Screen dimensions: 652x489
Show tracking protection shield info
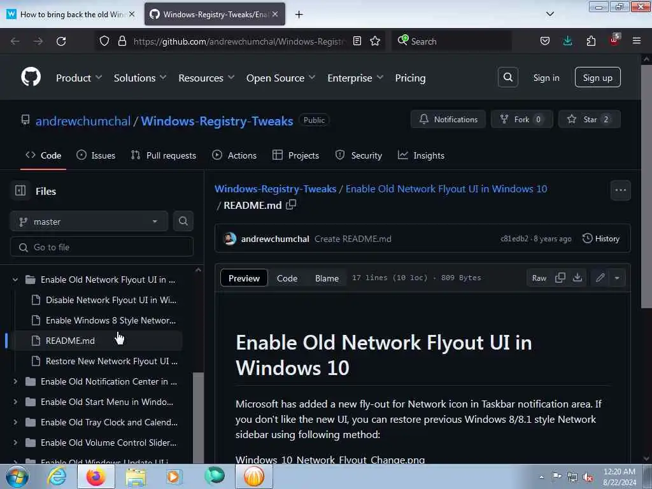(104, 41)
